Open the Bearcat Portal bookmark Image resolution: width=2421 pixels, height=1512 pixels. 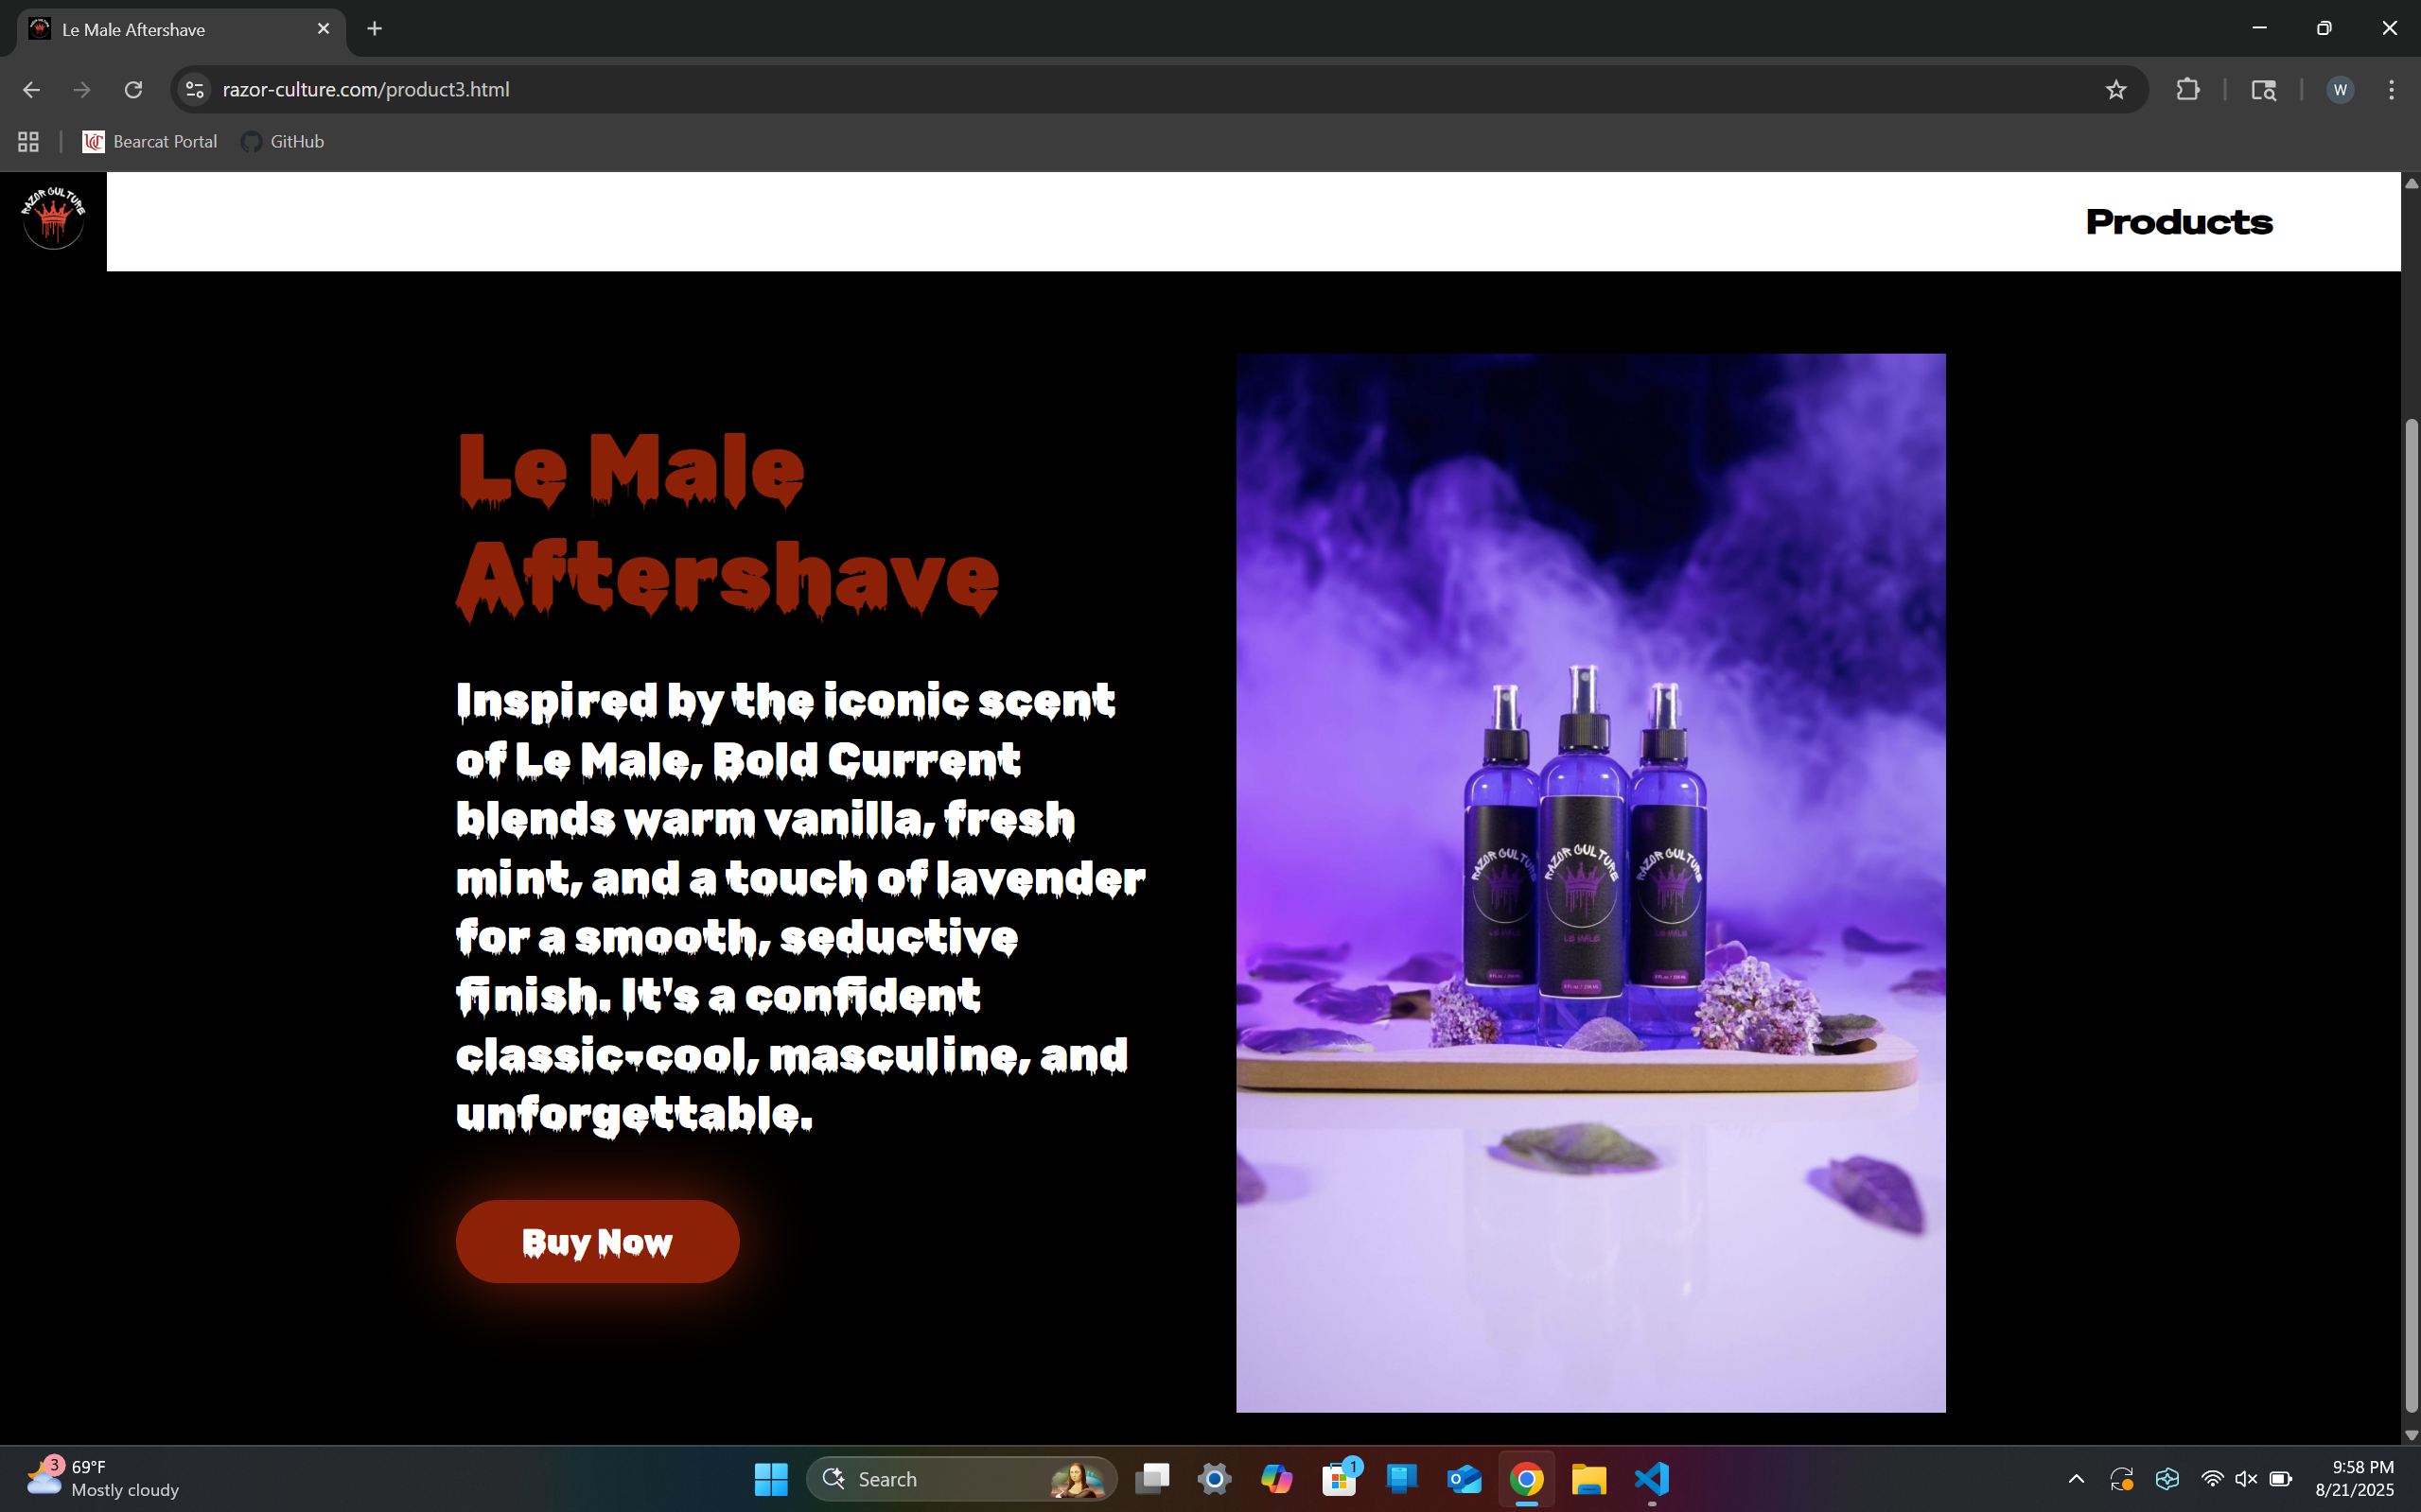[150, 142]
